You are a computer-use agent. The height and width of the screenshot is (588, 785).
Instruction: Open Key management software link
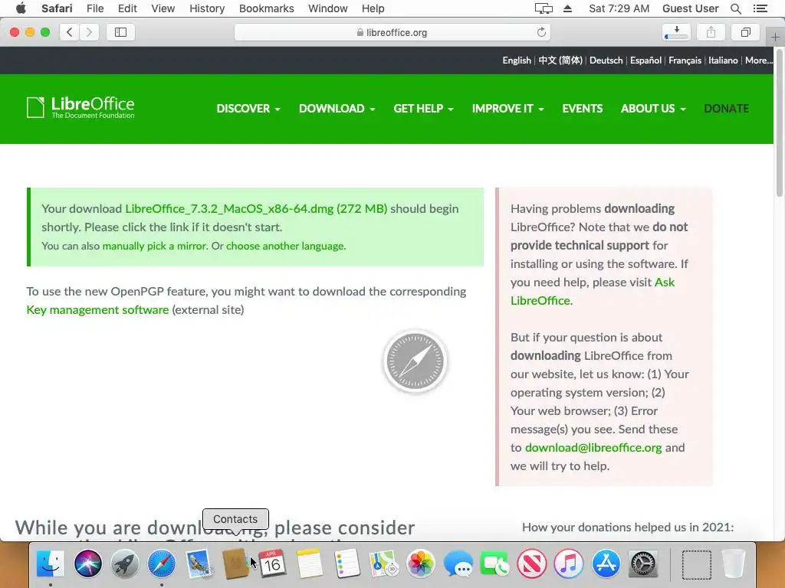click(97, 309)
